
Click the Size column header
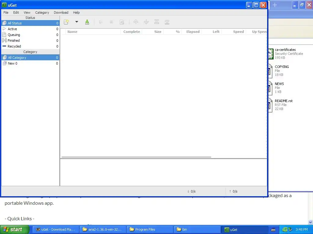[x=153, y=32]
